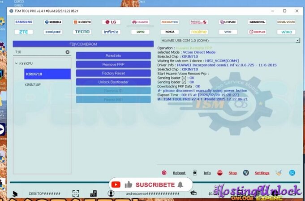Click the phone Info icon

(x=195, y=173)
